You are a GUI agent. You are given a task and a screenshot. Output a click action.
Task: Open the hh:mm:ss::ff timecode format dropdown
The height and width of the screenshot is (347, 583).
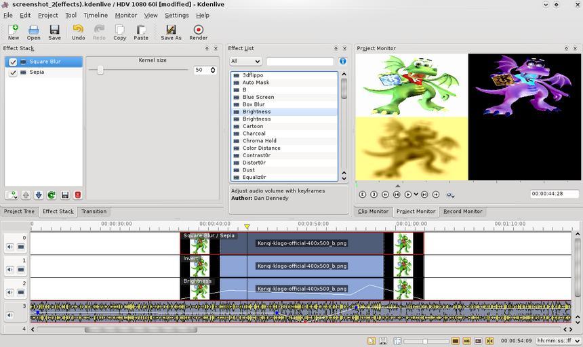click(x=557, y=341)
